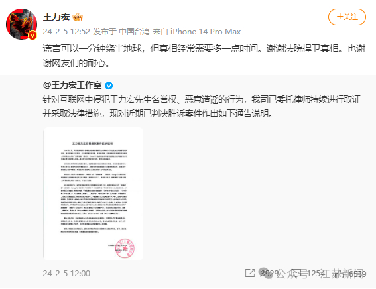Click the repost count 3929
Viewport: 376px width, 289px height.
click(269, 274)
